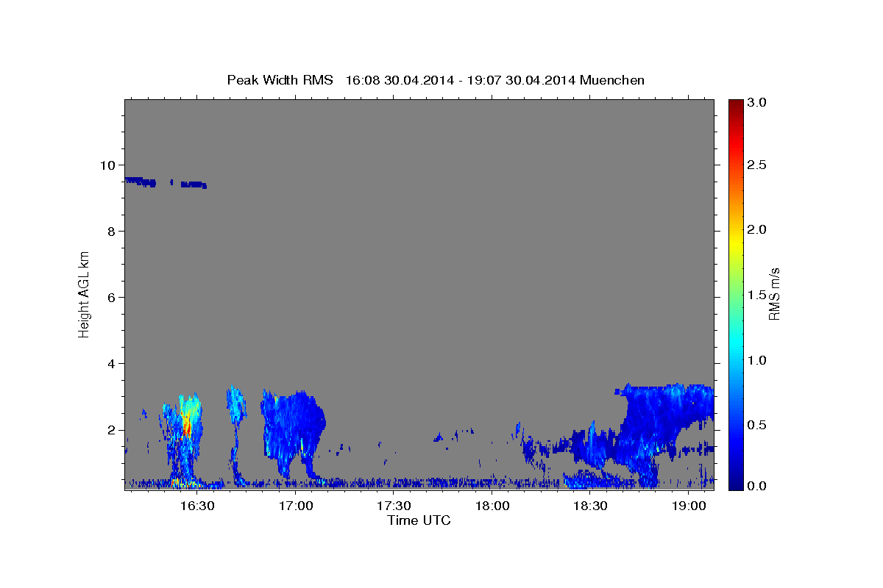Click the red-orange high RMS plume near 16:27
The height and width of the screenshot is (588, 883).
coord(186,423)
